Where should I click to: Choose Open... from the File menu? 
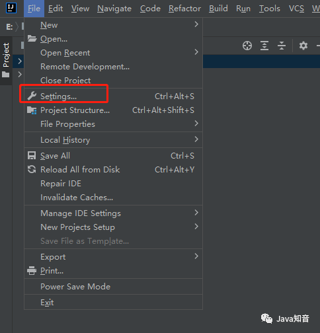(x=113, y=39)
